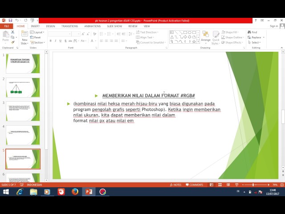Fit slide to current window icon

click(x=281, y=185)
